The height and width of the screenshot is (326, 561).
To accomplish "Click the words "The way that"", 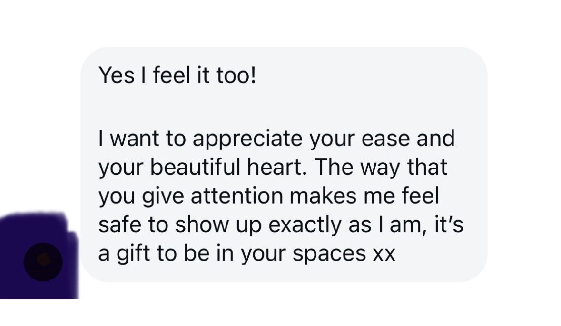I will (381, 168).
